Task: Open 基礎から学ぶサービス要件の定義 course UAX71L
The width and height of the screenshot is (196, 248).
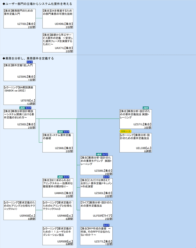Action: [58, 43]
